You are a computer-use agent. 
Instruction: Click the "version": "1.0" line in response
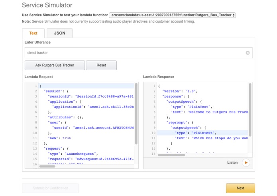click(180, 91)
